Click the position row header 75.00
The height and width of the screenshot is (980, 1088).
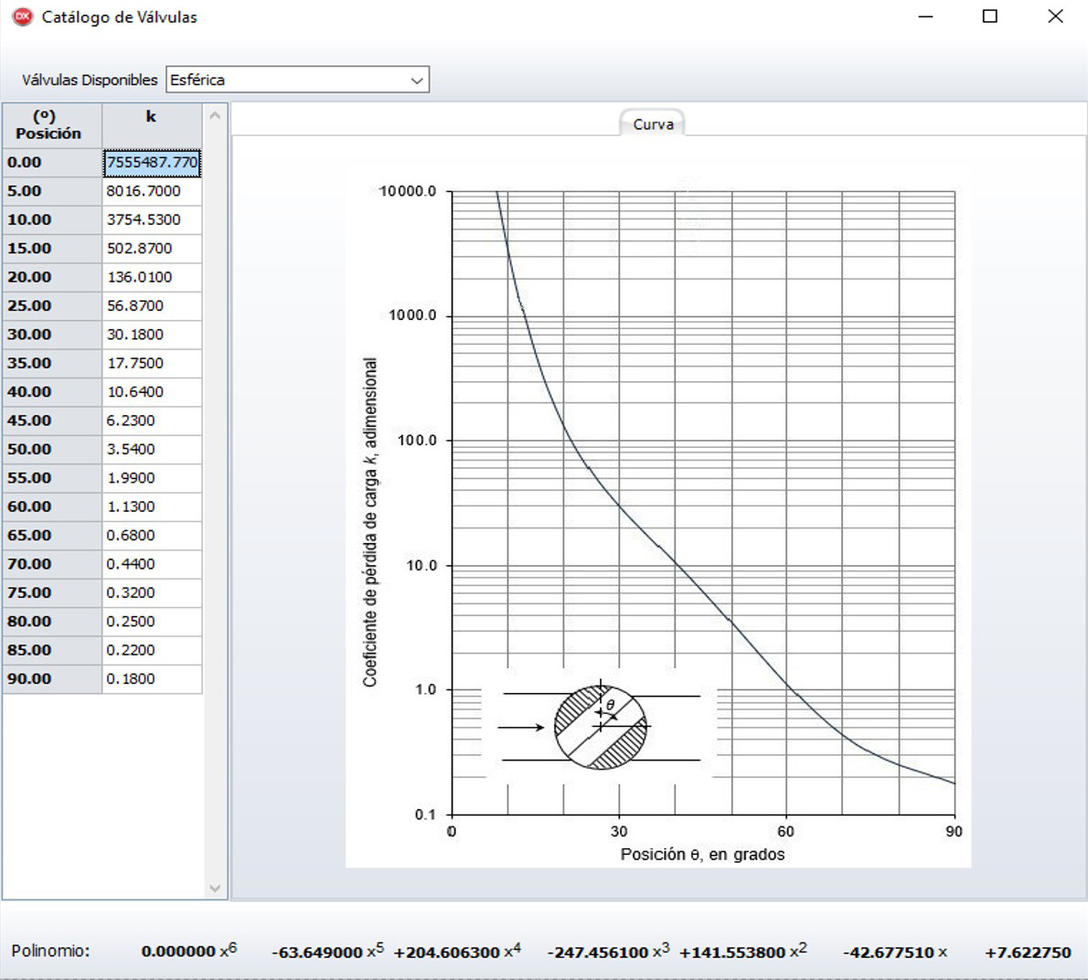point(52,593)
